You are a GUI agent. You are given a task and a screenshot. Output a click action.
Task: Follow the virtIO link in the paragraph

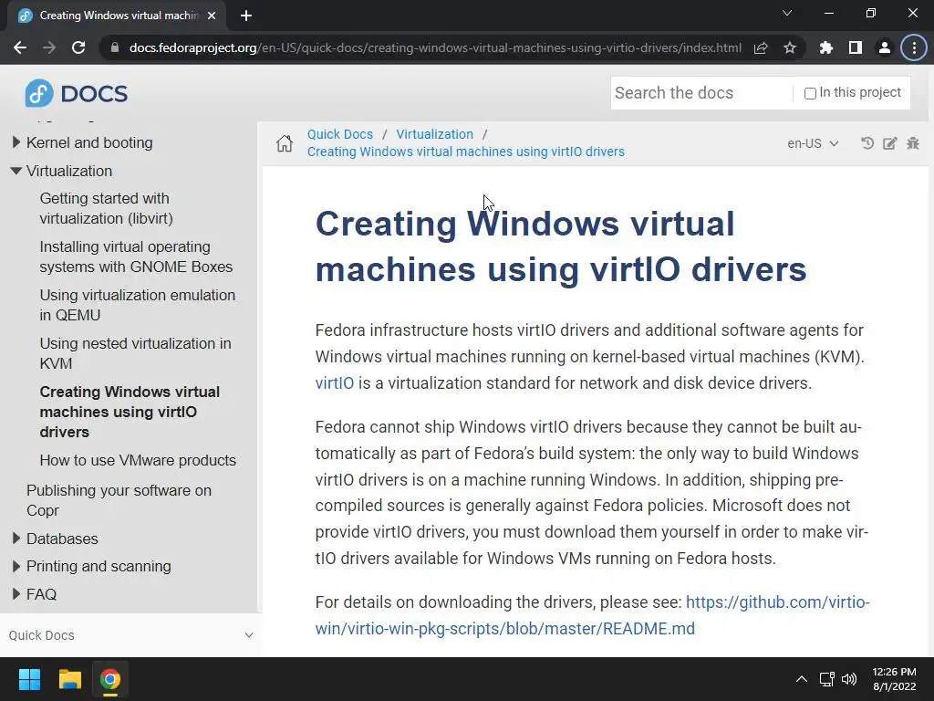click(334, 382)
